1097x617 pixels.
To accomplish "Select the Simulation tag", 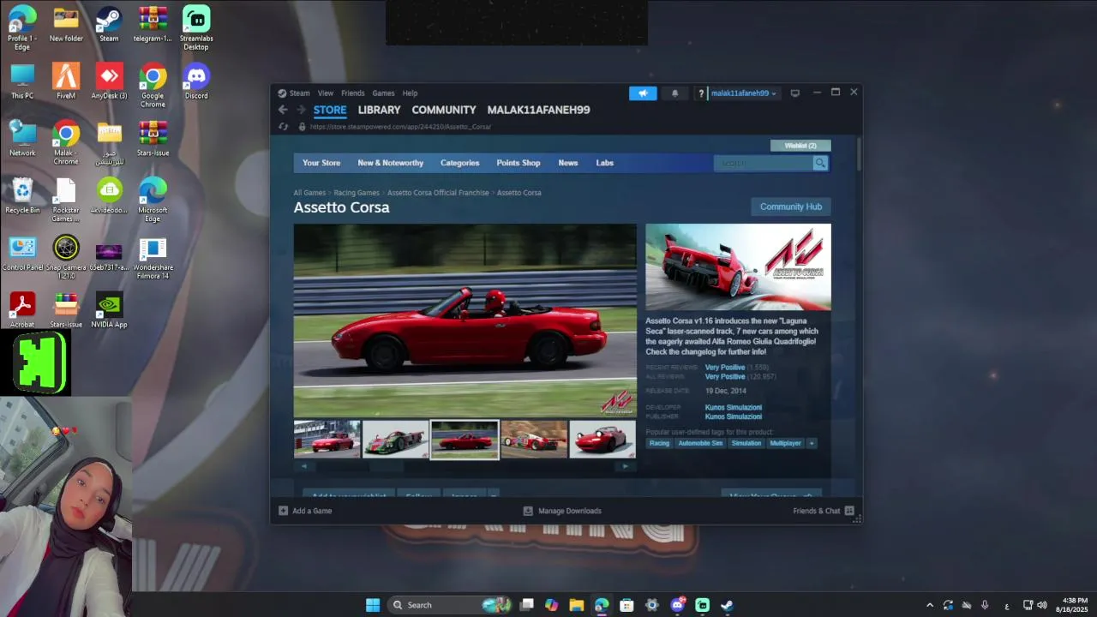I will coord(746,443).
